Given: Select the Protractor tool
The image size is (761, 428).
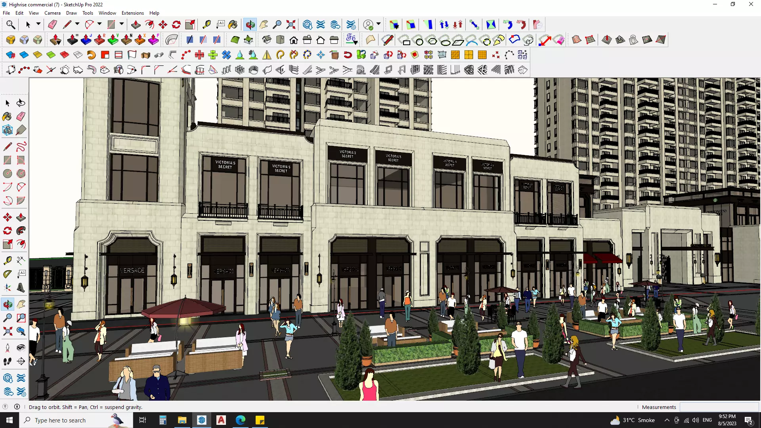Looking at the screenshot, I should 8,274.
